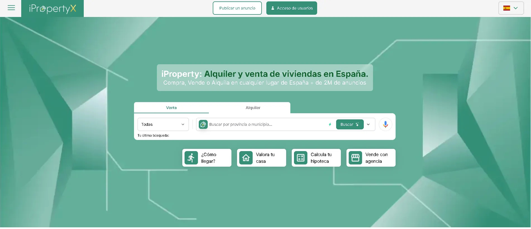Click the running person icon

pyautogui.click(x=191, y=158)
